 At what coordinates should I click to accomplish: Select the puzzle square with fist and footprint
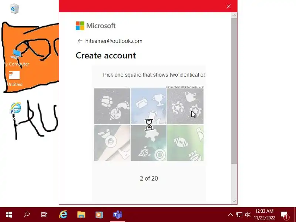(112, 106)
